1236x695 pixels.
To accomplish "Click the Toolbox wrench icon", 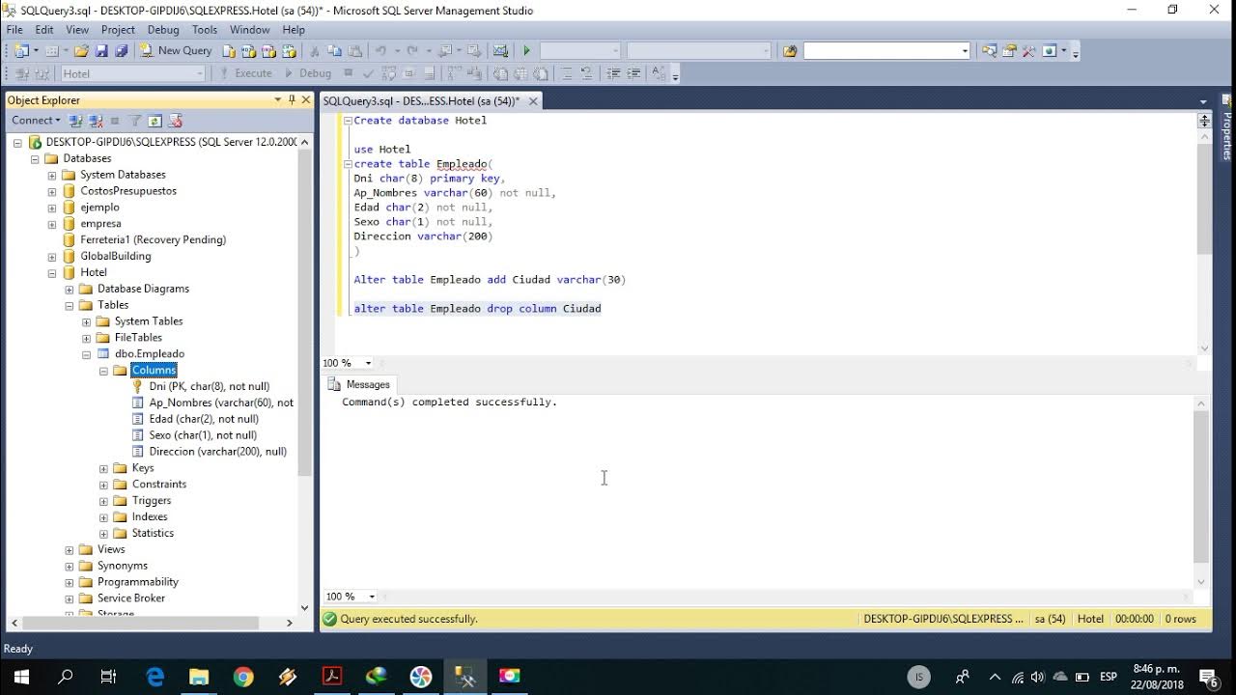I will coord(1029,51).
